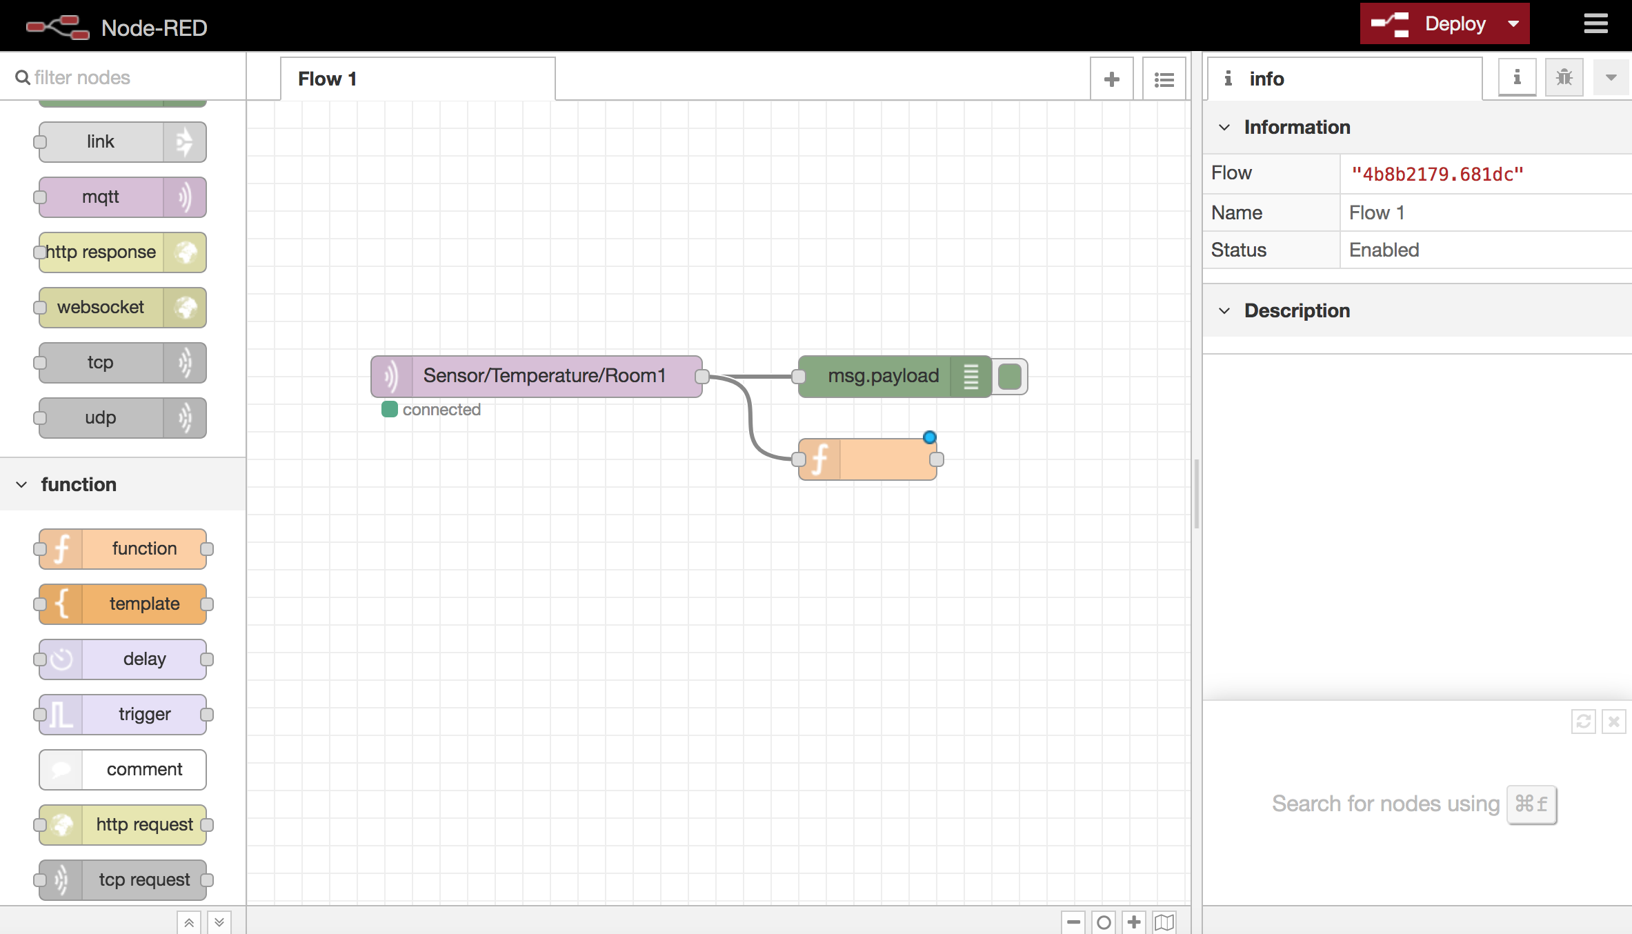Click the Status value Enabled
Image resolution: width=1632 pixels, height=934 pixels.
1384,250
